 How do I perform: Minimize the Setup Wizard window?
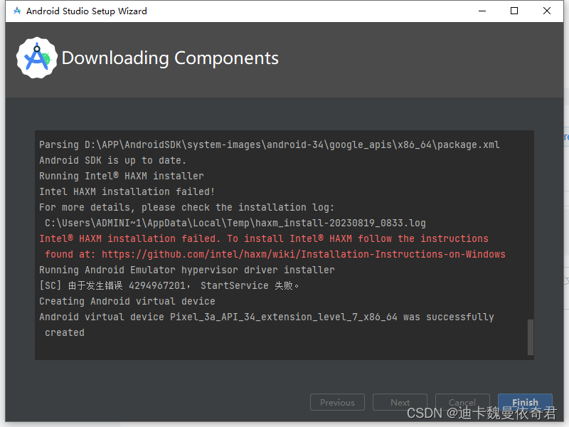[x=482, y=11]
